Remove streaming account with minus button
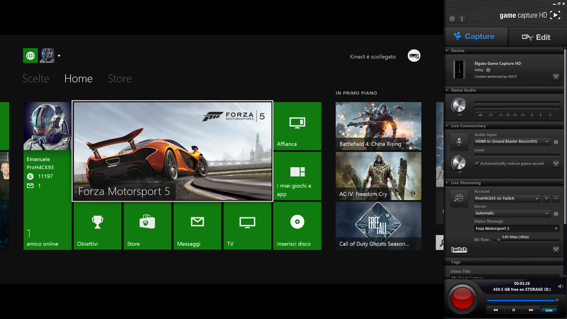 point(556,198)
